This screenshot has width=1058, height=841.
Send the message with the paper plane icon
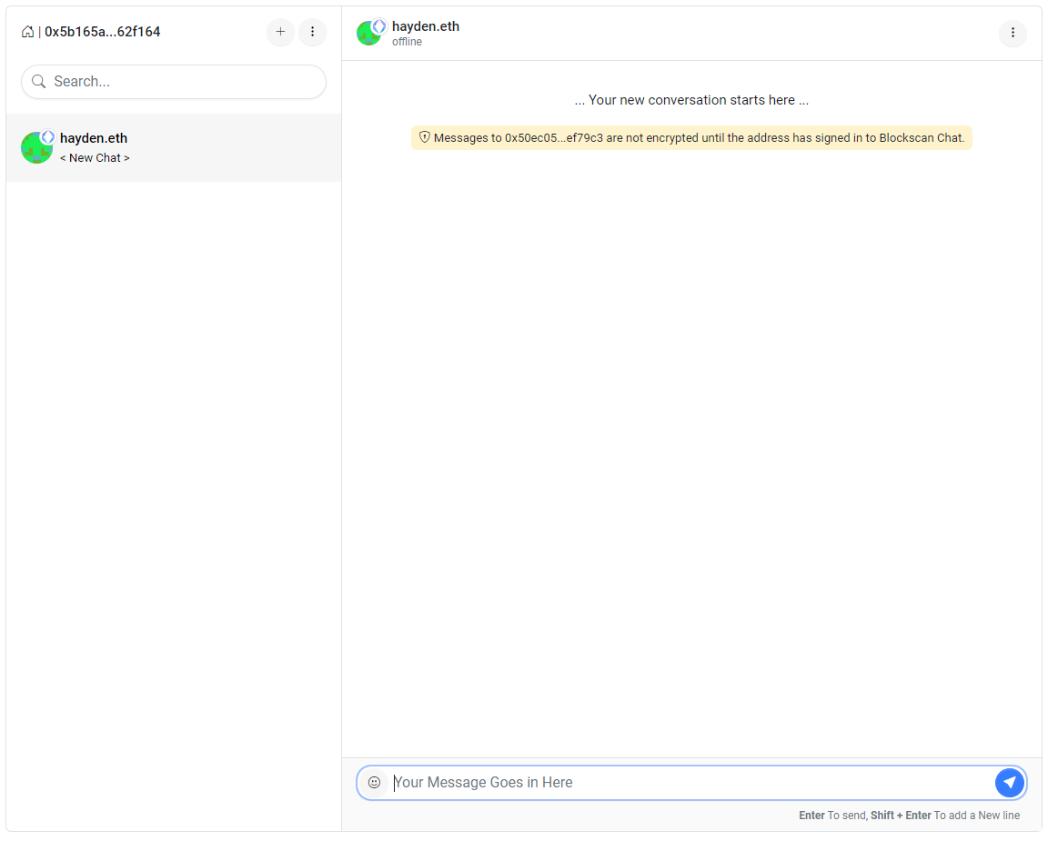[1010, 782]
